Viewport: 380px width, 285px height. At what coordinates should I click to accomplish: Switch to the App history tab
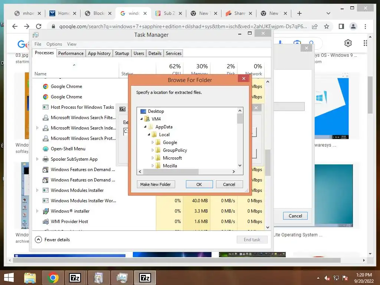(x=99, y=53)
